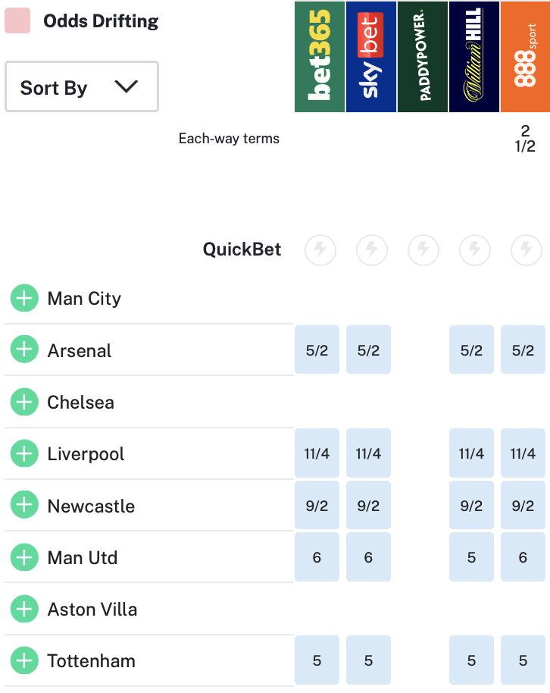Click the bet365 bookmaker logo

click(x=320, y=57)
